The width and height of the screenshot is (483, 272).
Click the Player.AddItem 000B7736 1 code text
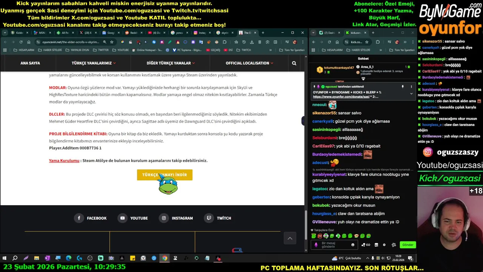(x=75, y=148)
